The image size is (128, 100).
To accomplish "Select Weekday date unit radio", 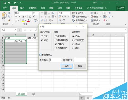I will coord(73,40).
